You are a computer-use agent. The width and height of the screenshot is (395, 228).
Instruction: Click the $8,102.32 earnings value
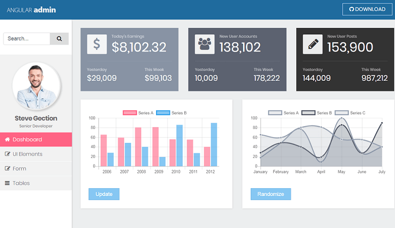[x=139, y=47]
